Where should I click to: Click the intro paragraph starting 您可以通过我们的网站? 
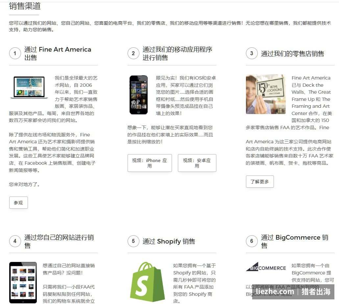pyautogui.click(x=170, y=26)
